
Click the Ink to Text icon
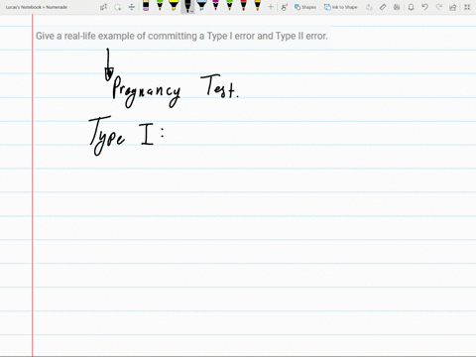click(x=369, y=7)
